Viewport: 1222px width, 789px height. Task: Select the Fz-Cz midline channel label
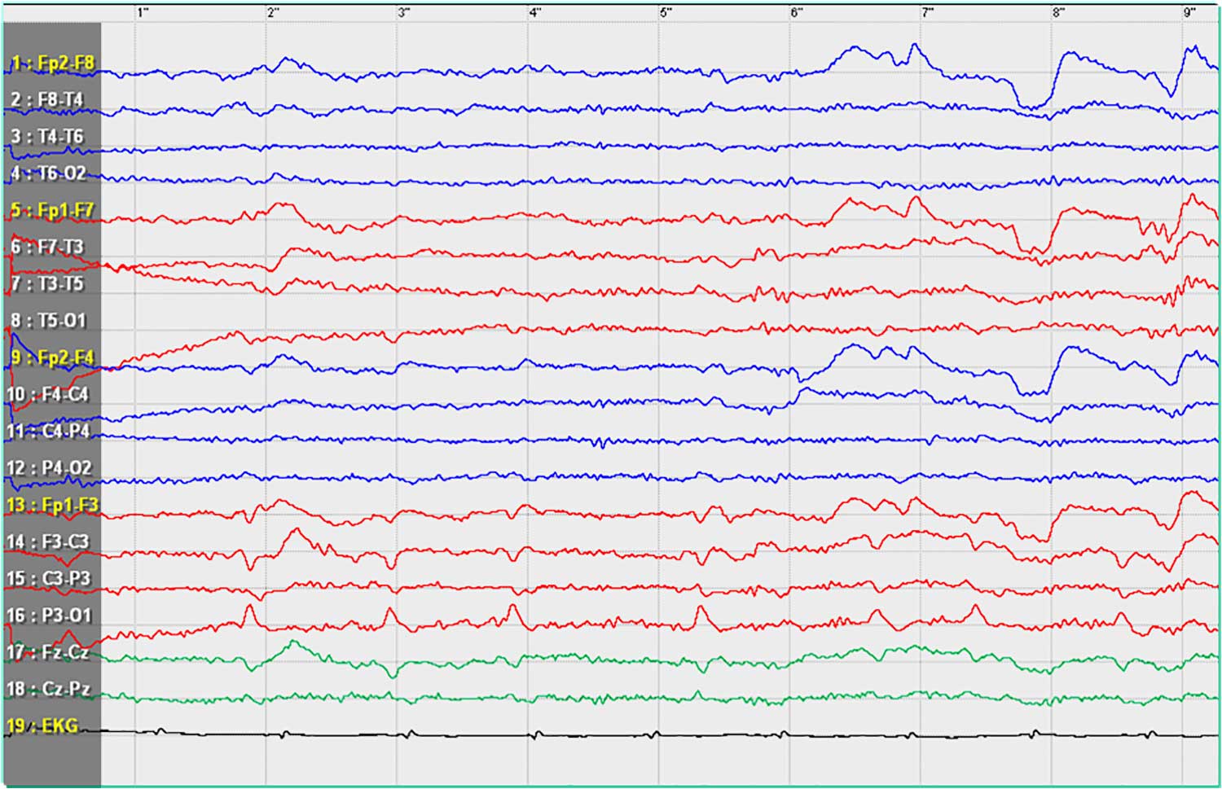(x=48, y=652)
